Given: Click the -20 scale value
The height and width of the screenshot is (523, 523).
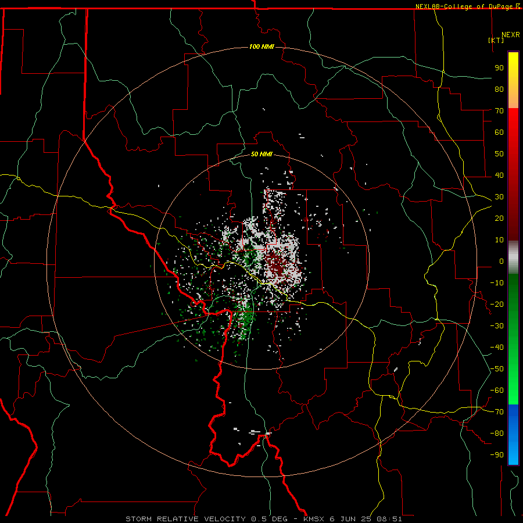Looking at the screenshot, I should point(497,304).
